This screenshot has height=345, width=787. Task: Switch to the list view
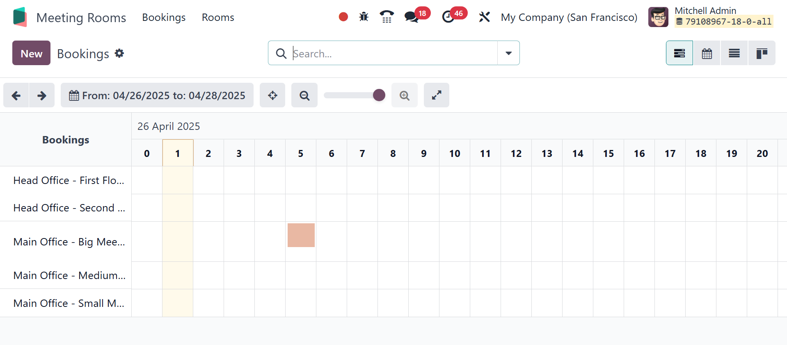tap(734, 53)
